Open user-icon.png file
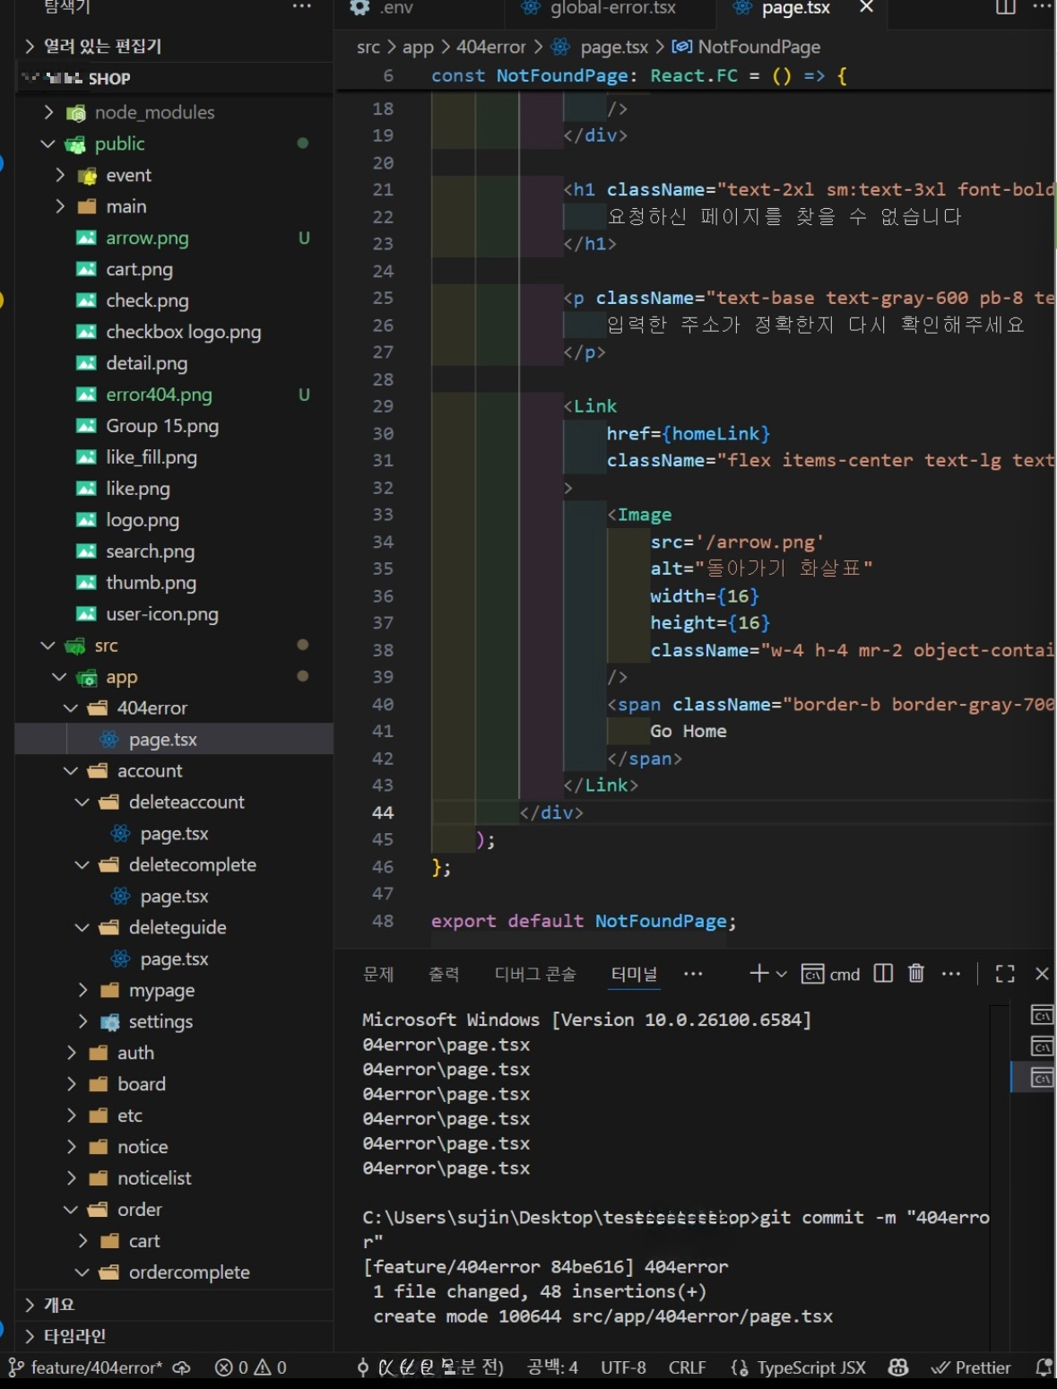 [x=161, y=614]
